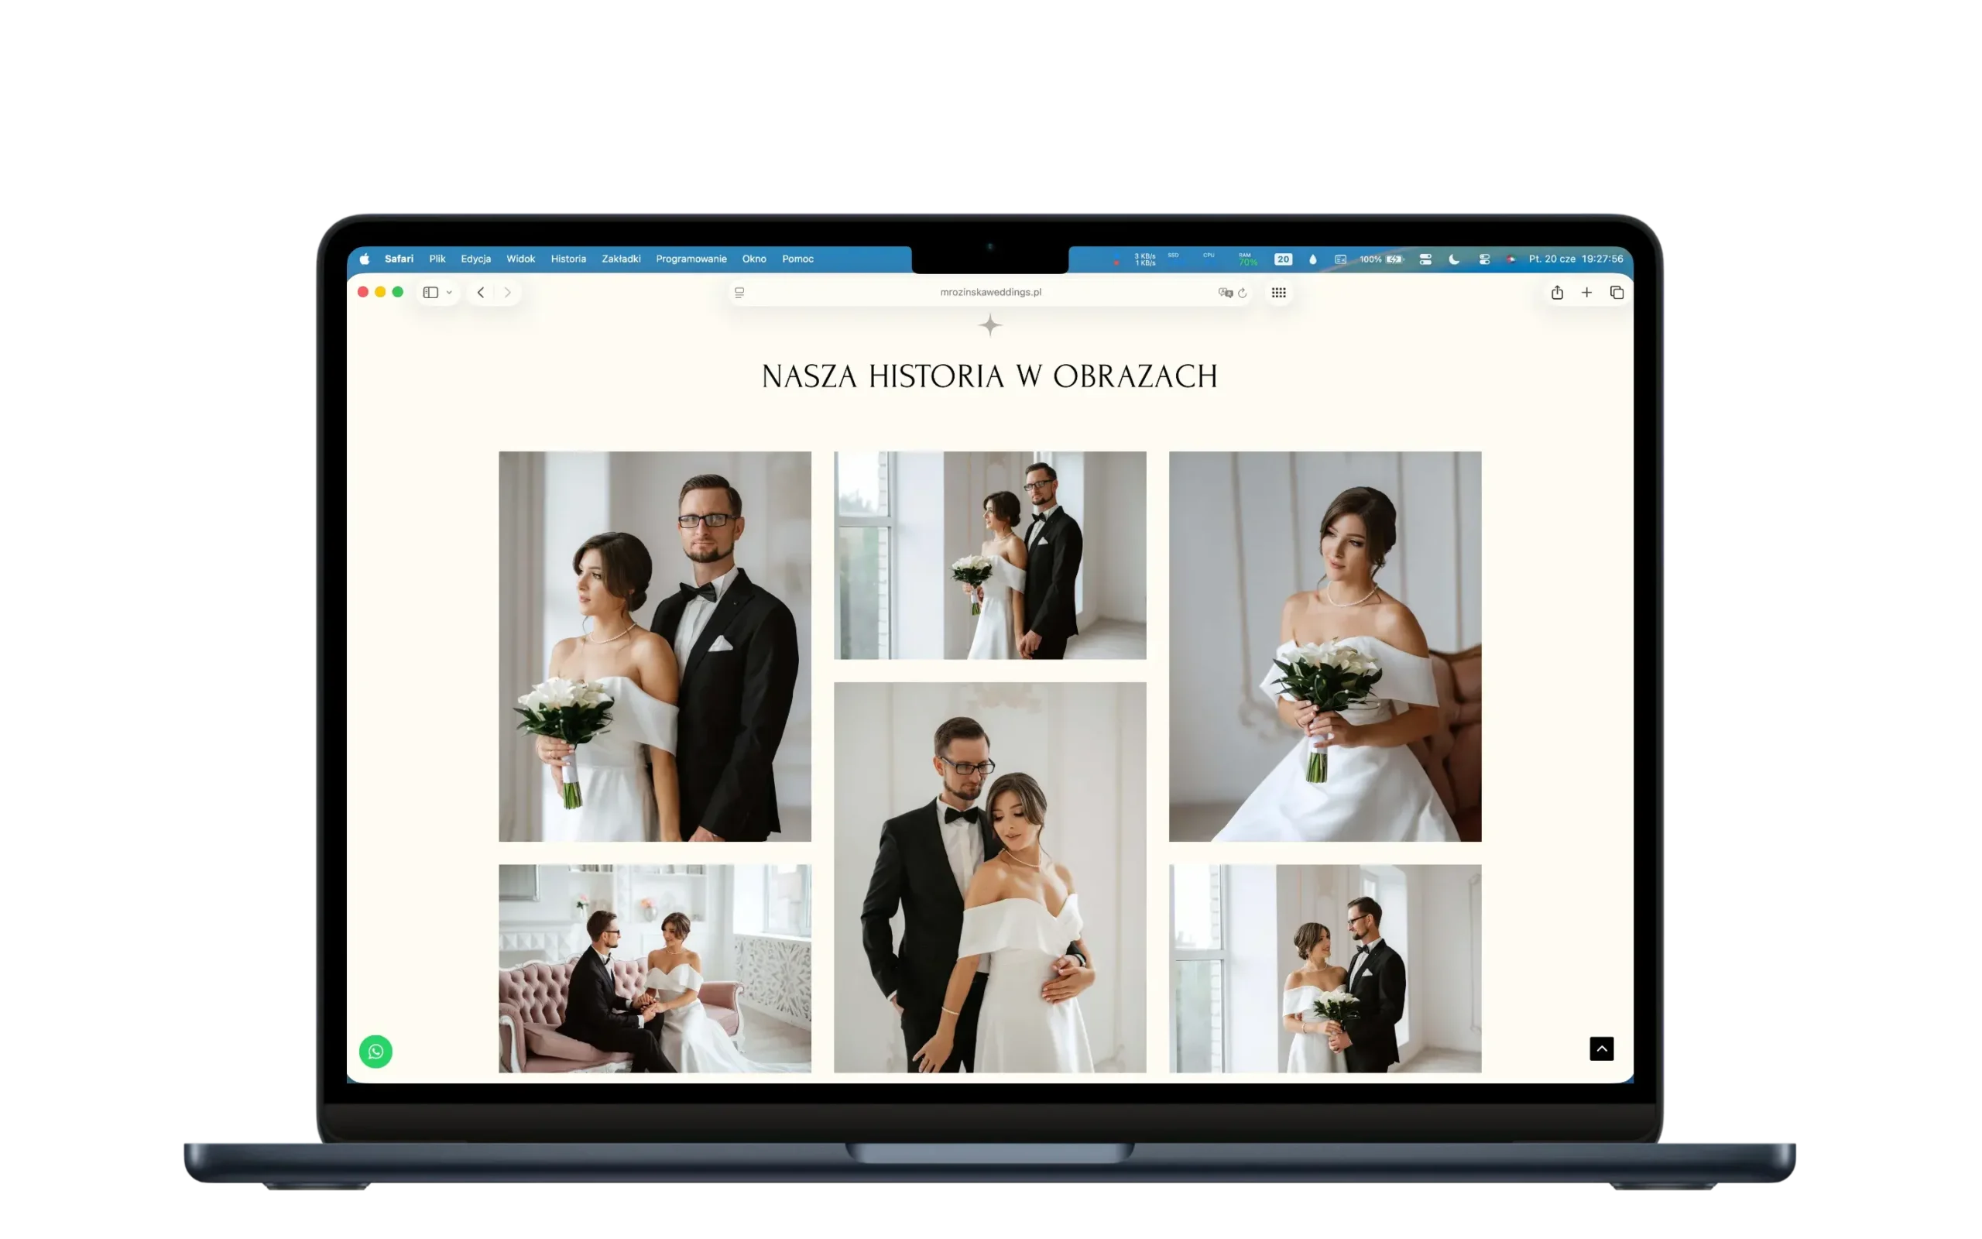Go back with the previous page arrow
The image size is (1982, 1239).
point(481,293)
